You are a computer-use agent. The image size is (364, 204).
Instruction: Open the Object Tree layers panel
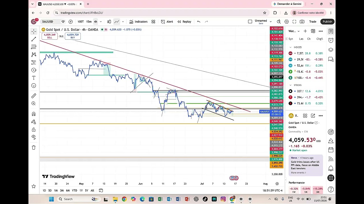pos(331,50)
